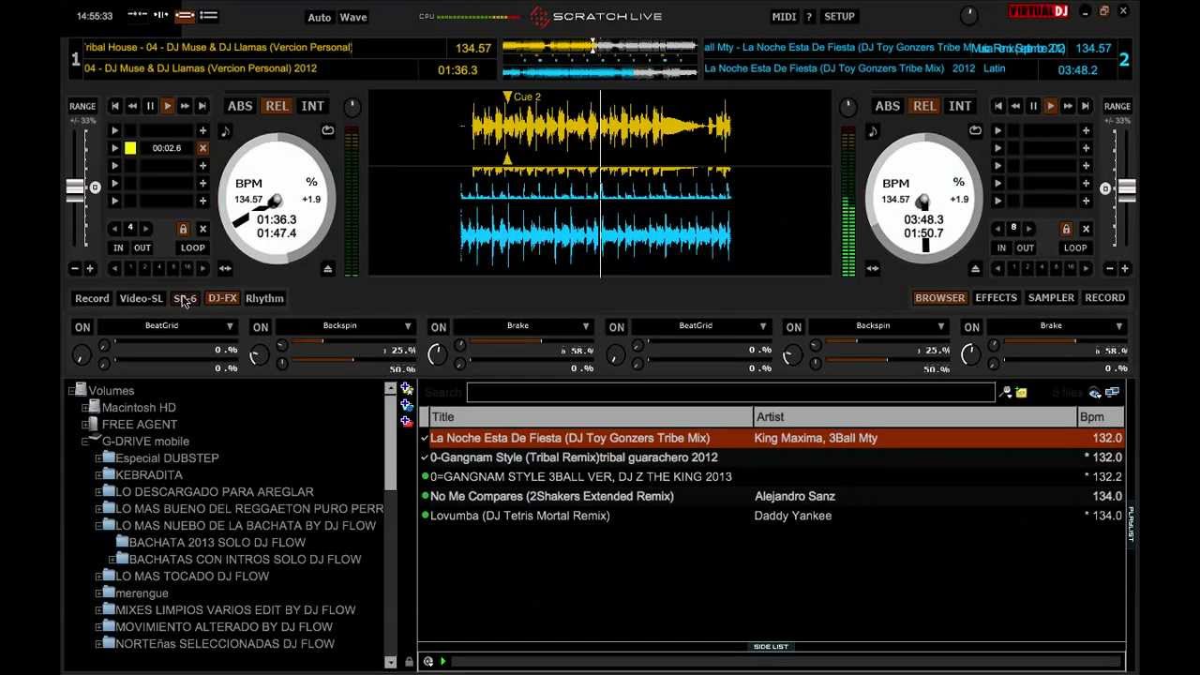
Task: Skip to the previous track on the left deck
Action: [115, 106]
